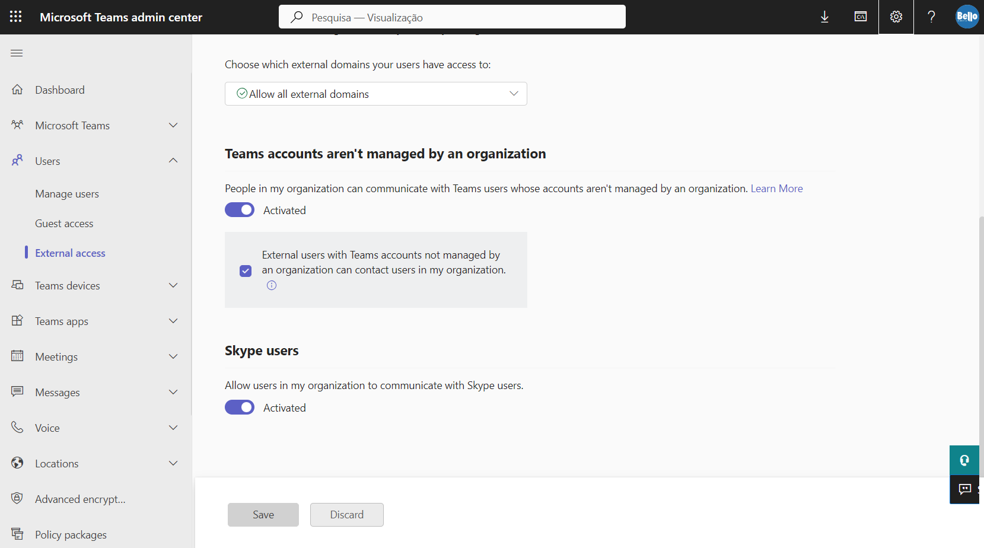Open the Bello account profile avatar
This screenshot has height=548, width=984.
[967, 17]
